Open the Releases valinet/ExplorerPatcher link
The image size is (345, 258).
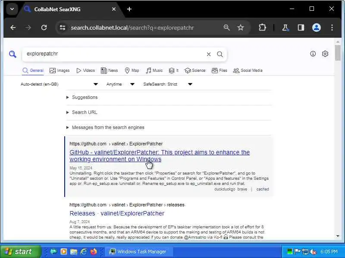coord(117,213)
